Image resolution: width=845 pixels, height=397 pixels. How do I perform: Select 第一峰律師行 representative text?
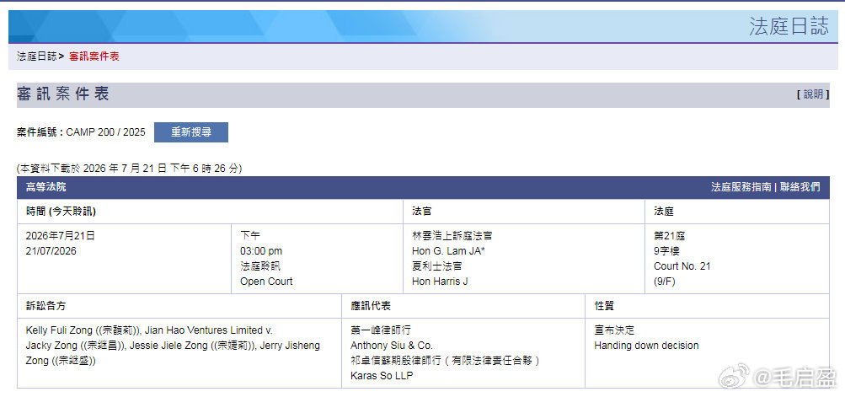(x=381, y=330)
